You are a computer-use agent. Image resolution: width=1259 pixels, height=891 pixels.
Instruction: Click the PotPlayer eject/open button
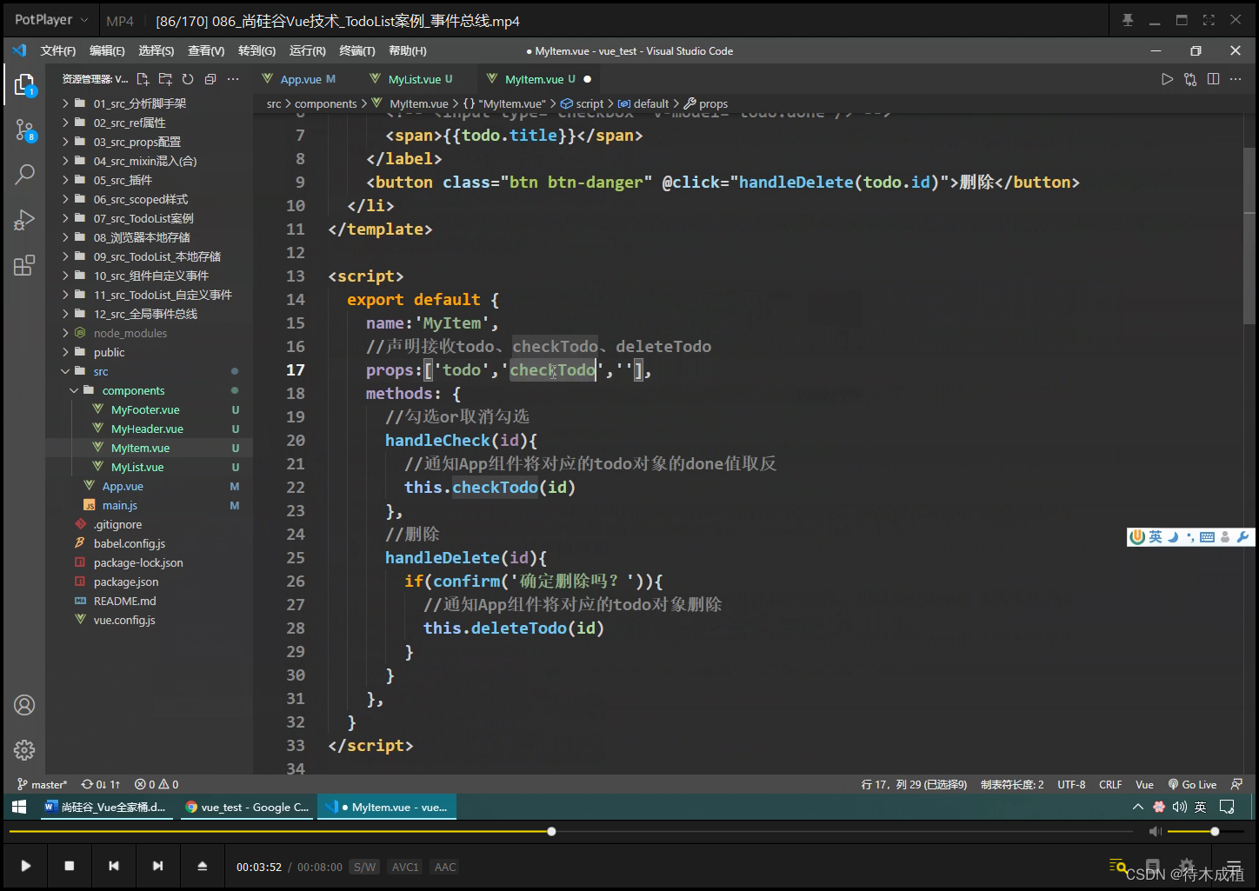(202, 866)
